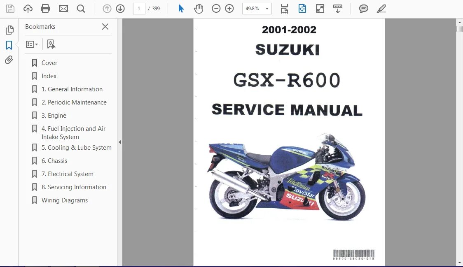Click the Fit one full page icon
Image resolution: width=463 pixels, height=267 pixels.
pyautogui.click(x=302, y=9)
